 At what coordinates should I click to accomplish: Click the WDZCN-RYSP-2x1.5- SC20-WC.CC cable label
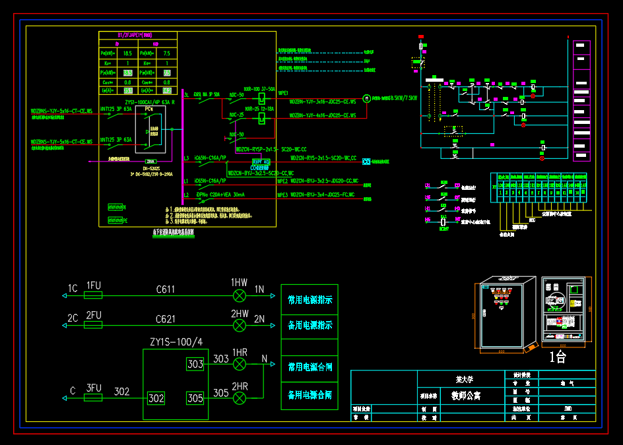pyautogui.click(x=271, y=149)
